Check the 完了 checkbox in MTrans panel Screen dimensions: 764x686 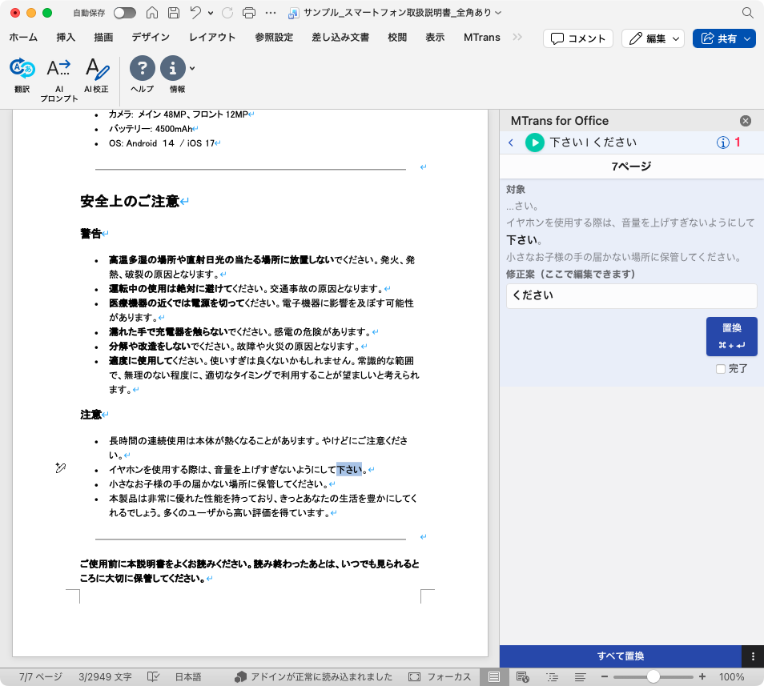tap(722, 368)
